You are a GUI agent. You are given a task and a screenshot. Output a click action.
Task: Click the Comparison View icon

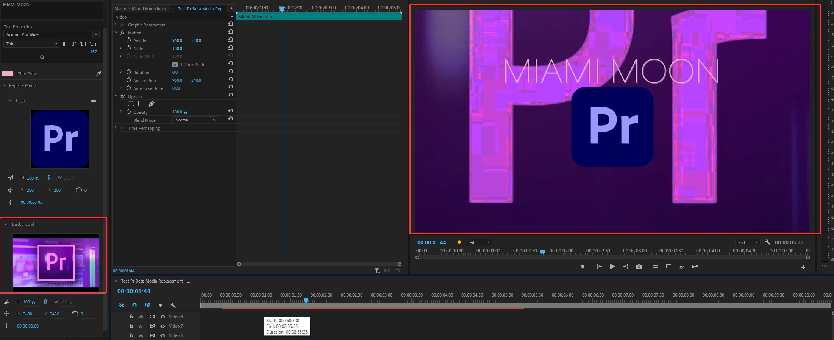pos(695,267)
